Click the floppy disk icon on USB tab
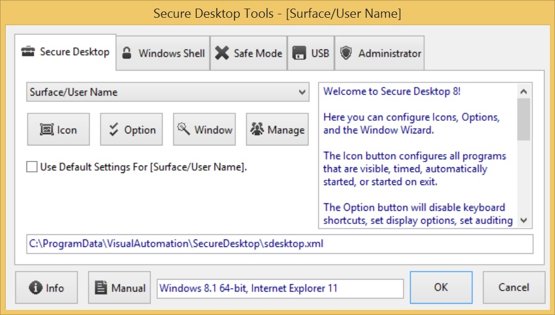 pos(299,53)
